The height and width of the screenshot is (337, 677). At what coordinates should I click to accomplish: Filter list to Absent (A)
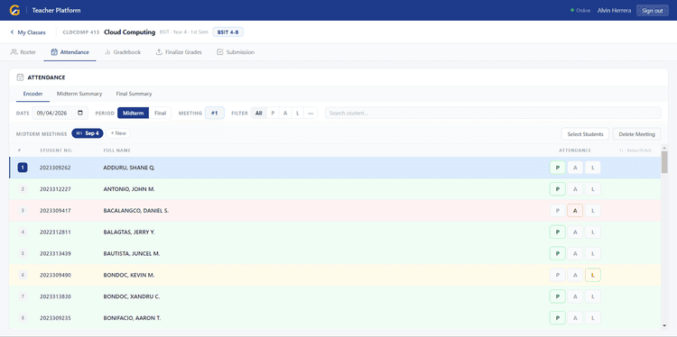pyautogui.click(x=285, y=114)
